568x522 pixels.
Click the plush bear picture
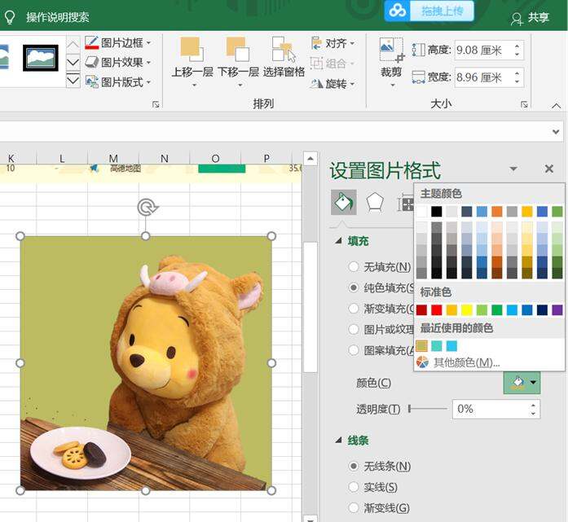click(x=146, y=363)
